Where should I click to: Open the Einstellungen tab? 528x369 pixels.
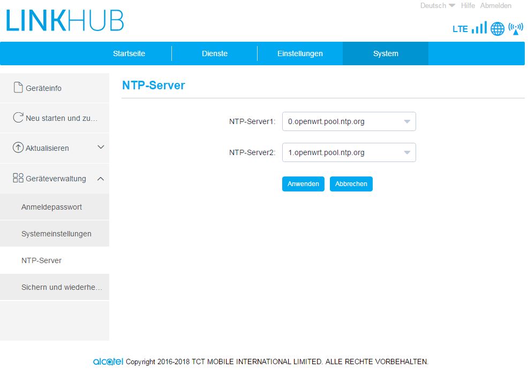tap(300, 53)
